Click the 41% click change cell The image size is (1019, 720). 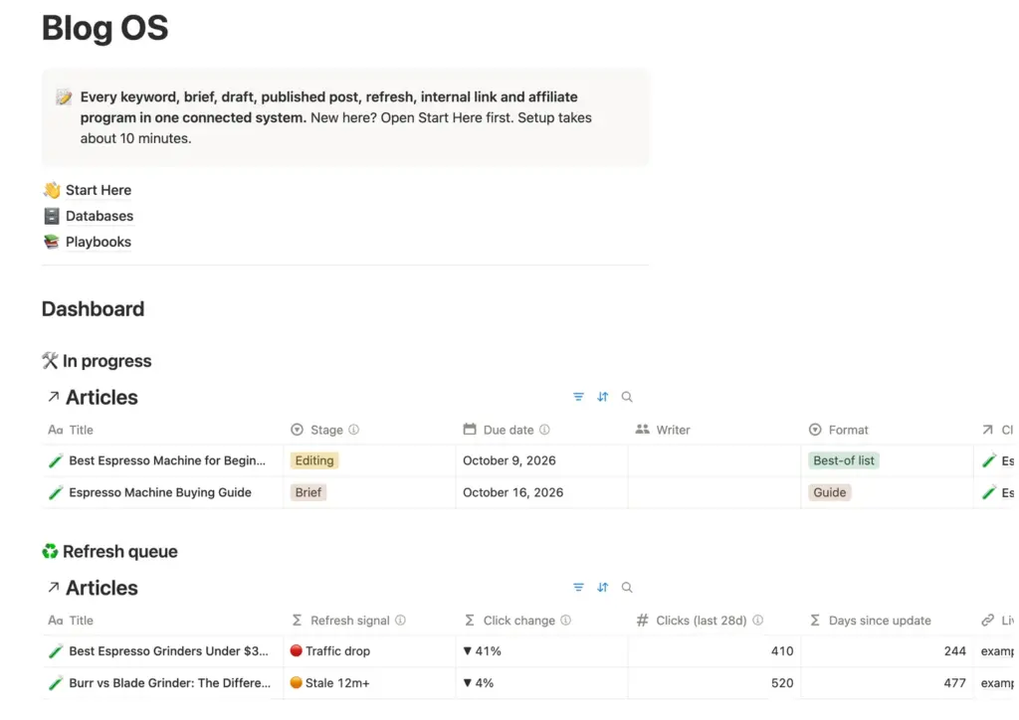click(x=541, y=651)
